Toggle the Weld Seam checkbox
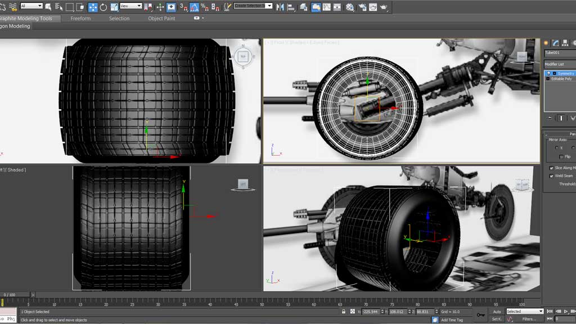 coord(551,176)
